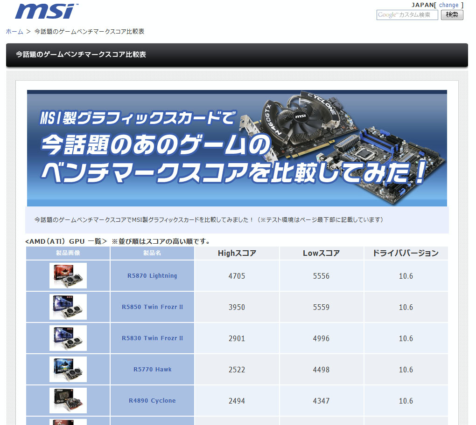476x425 pixels.
Task: Click the 製品画像 column header
Action: click(68, 253)
